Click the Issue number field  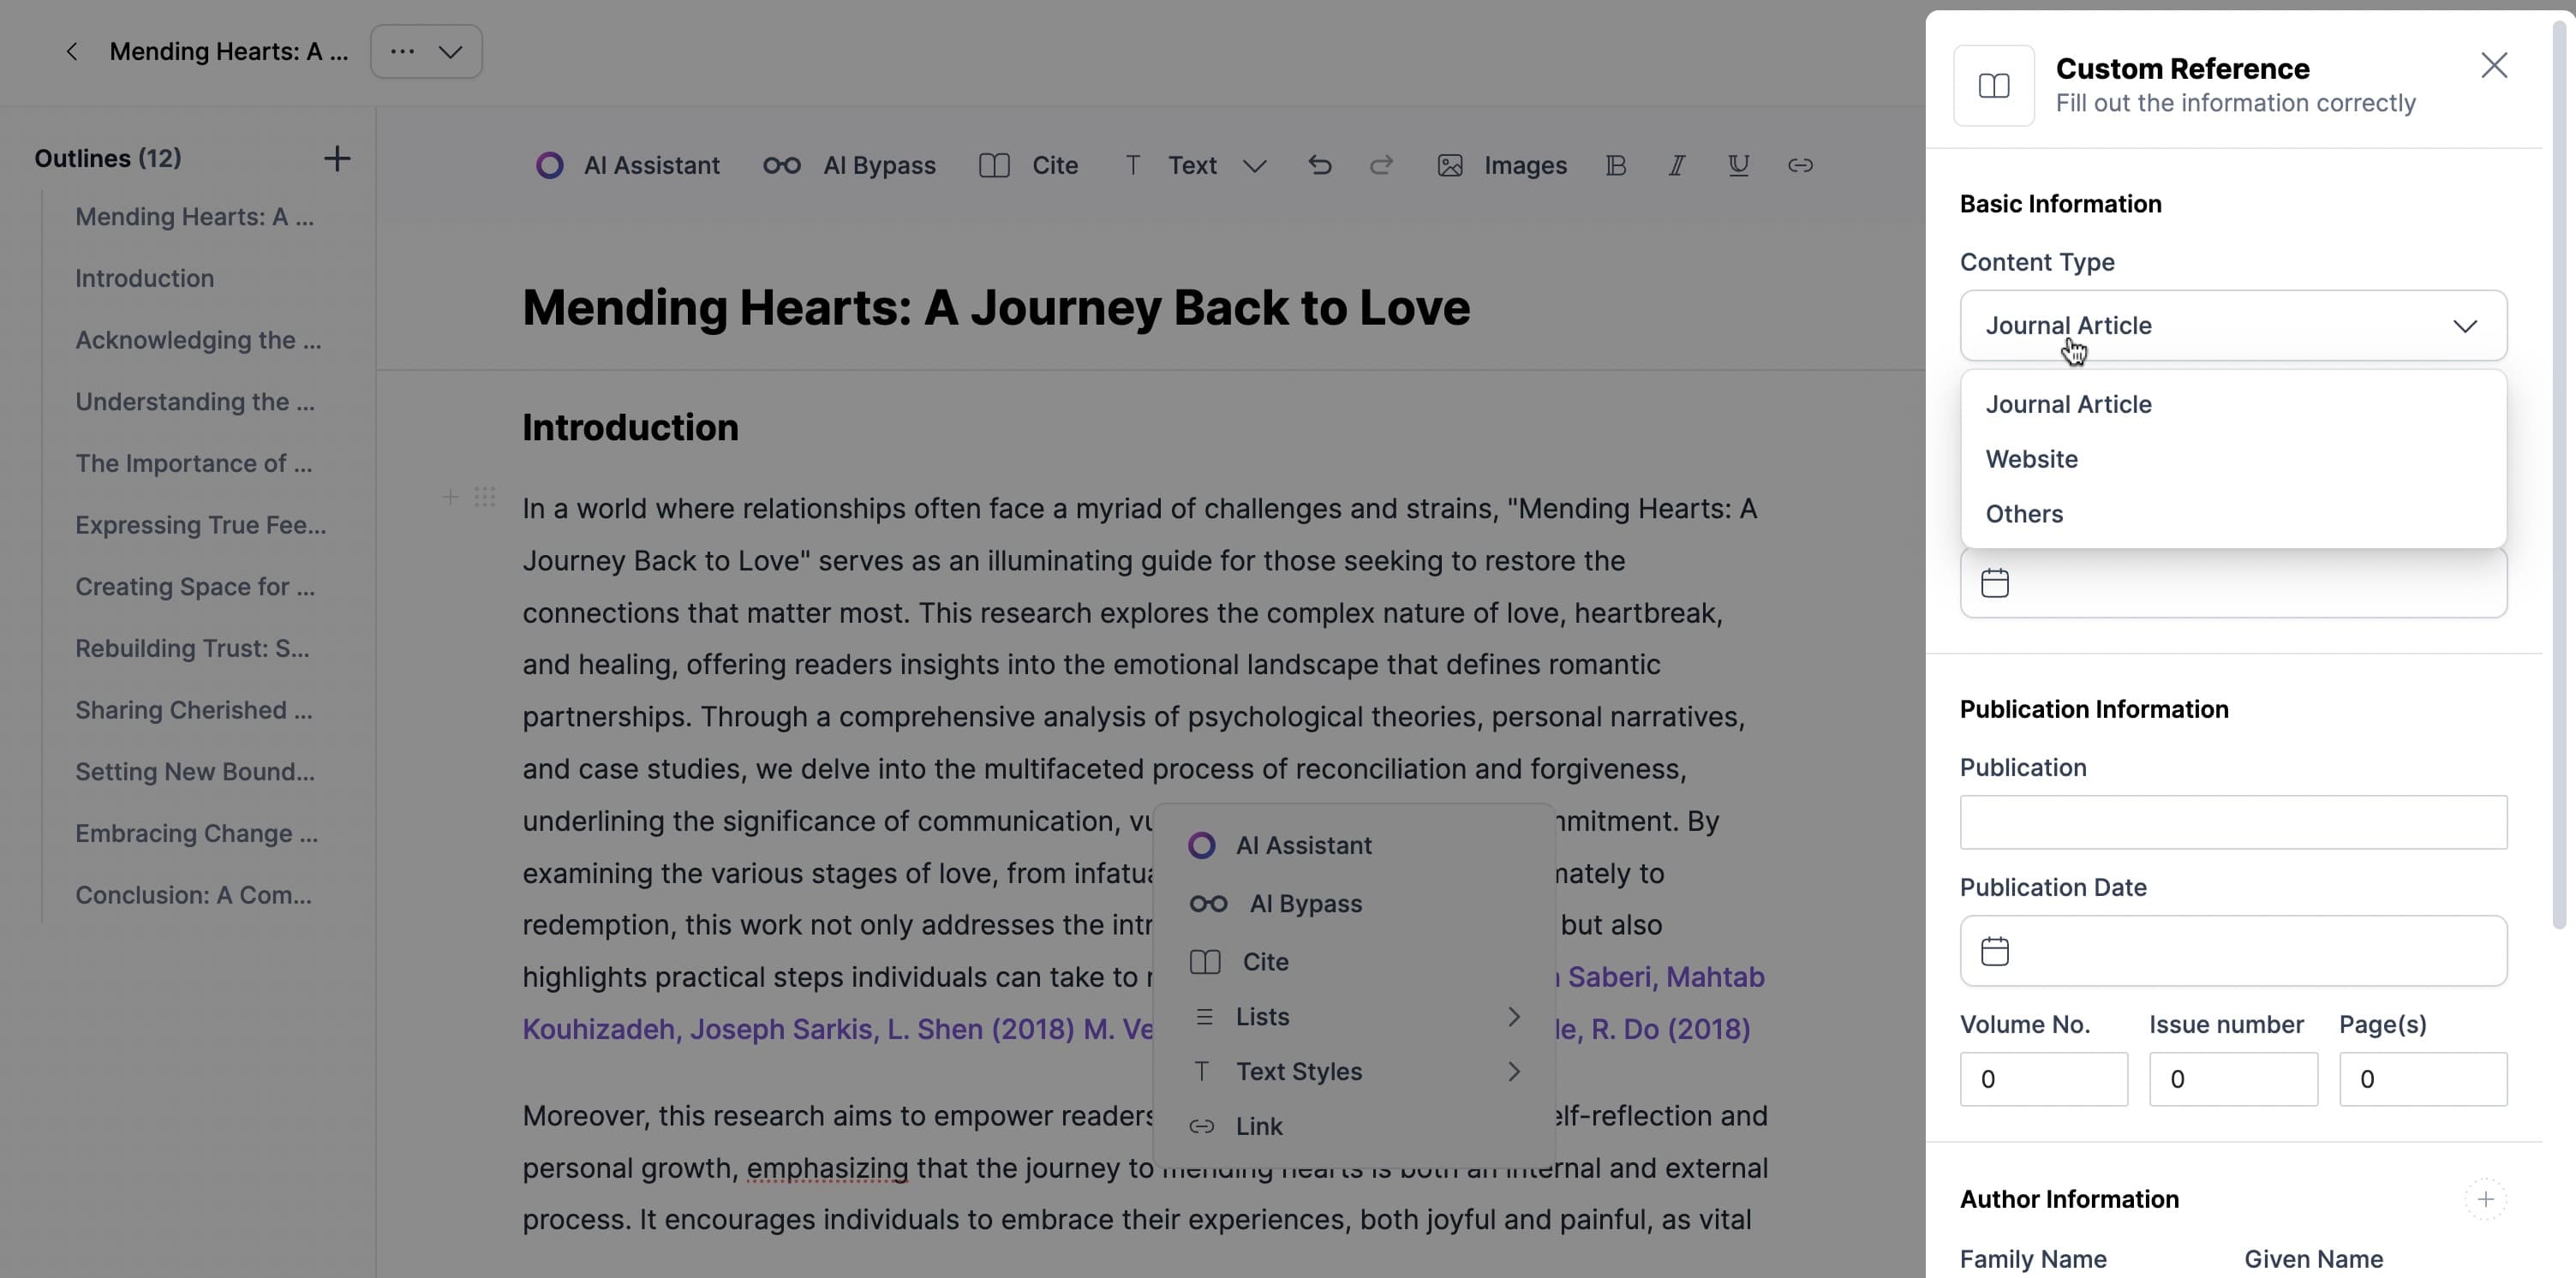[2233, 1079]
